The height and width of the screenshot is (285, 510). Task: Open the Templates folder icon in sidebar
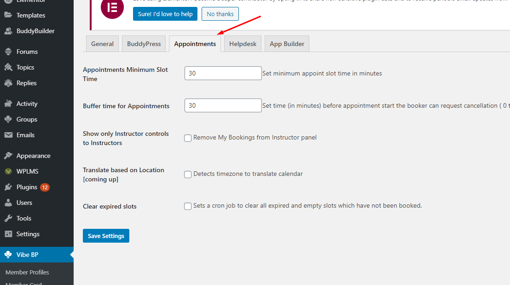[x=8, y=15]
